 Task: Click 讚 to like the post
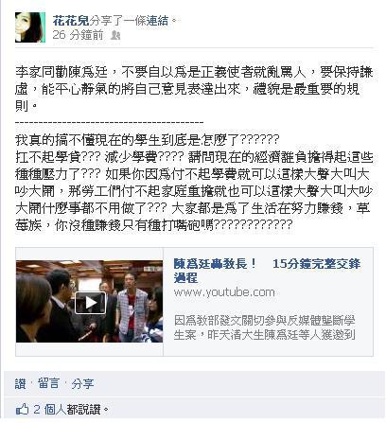coord(21,383)
